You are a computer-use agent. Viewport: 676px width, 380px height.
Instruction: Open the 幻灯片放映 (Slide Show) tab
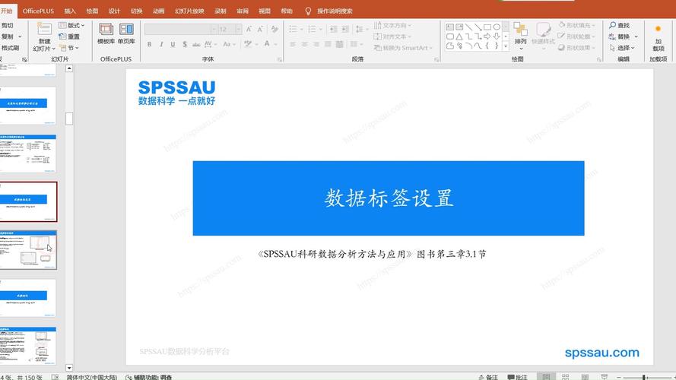(x=189, y=11)
